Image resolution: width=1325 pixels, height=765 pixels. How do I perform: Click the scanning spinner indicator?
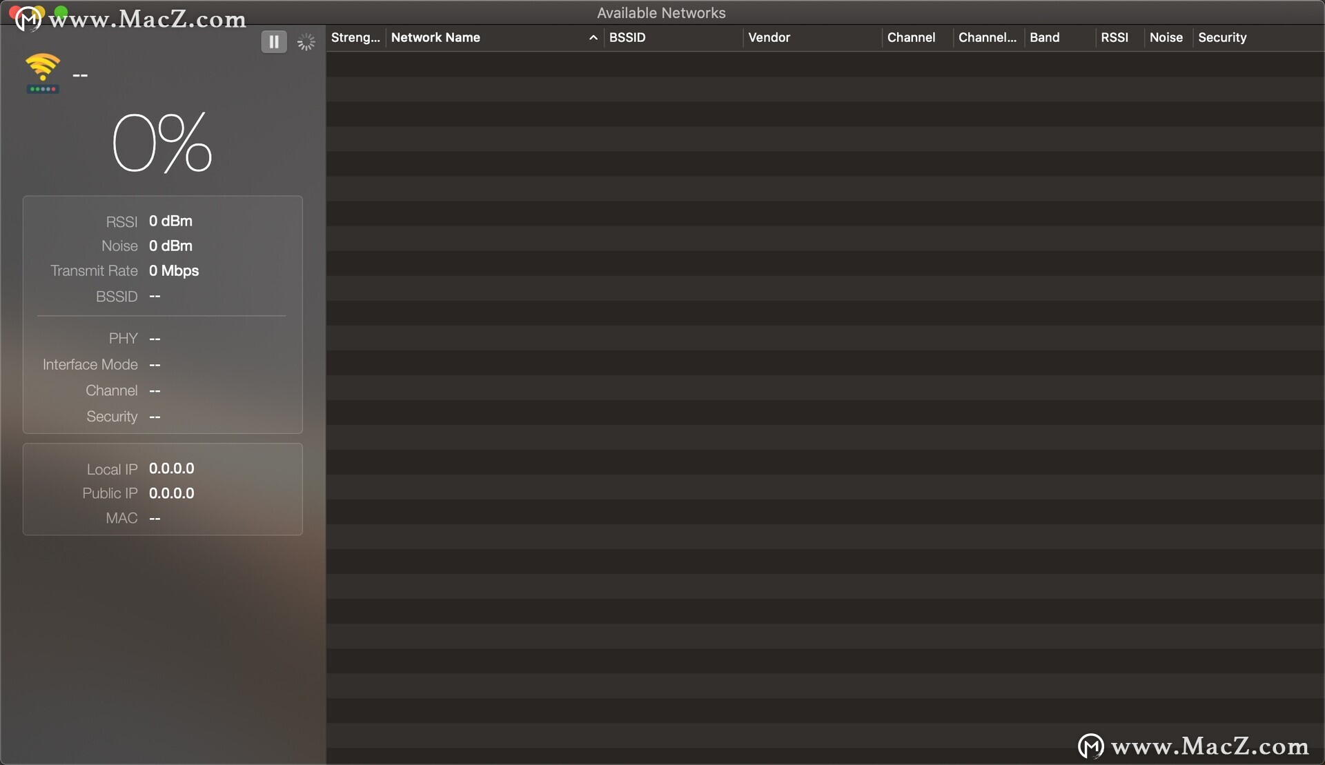[306, 42]
